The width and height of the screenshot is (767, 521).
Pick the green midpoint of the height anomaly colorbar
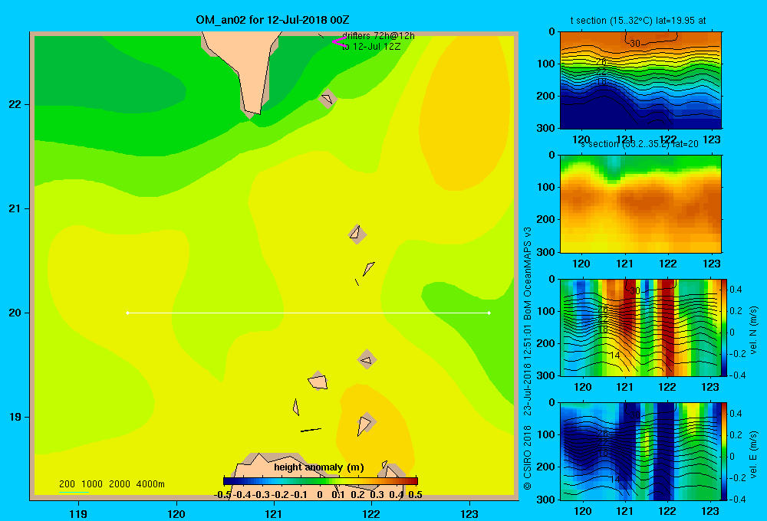click(321, 481)
